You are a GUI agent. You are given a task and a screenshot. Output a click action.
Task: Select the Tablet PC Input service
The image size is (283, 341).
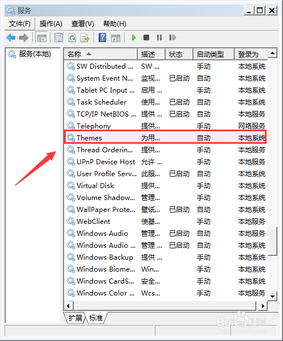click(166, 90)
